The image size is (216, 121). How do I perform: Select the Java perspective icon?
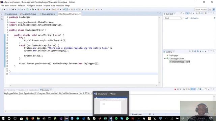coord(214,10)
